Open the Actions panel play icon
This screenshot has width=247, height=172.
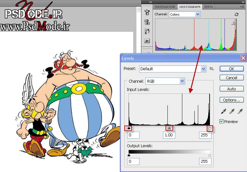tap(147, 41)
